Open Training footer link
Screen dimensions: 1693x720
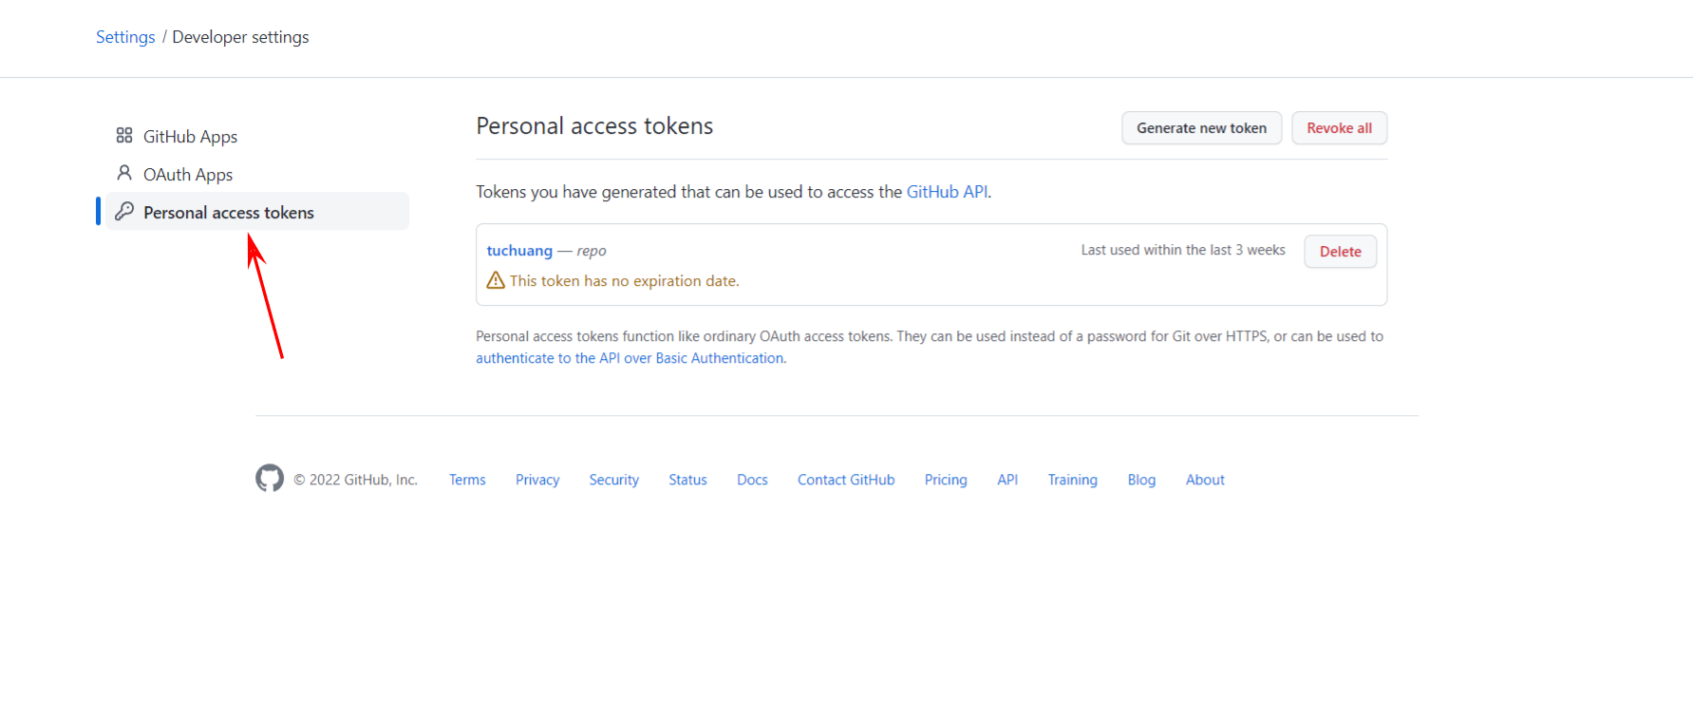click(x=1072, y=480)
